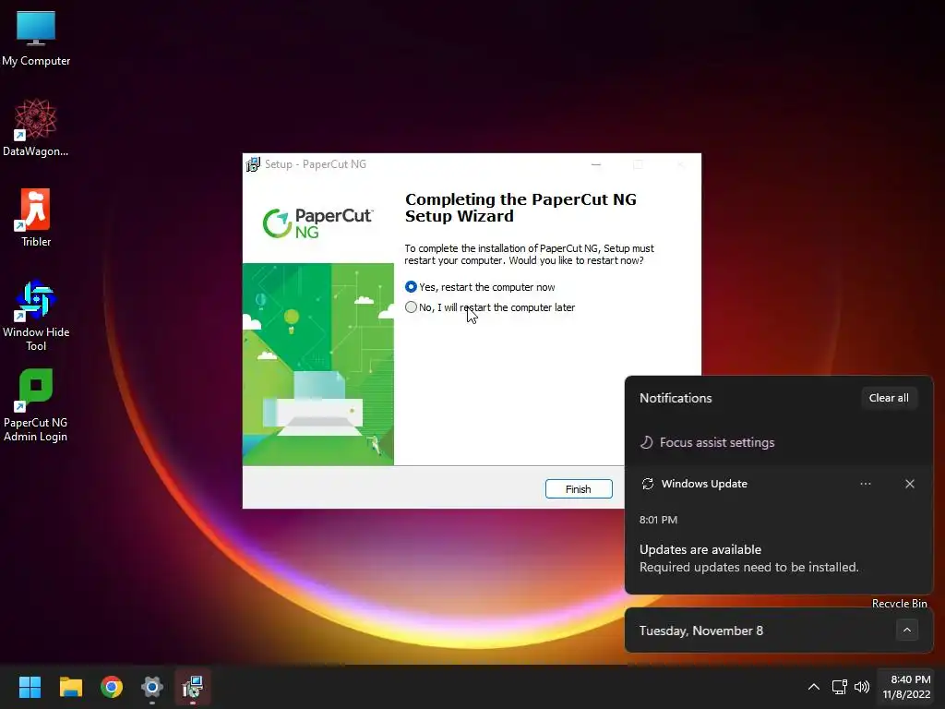Viewport: 945px width, 709px height.
Task: Clear all notifications
Action: point(889,398)
